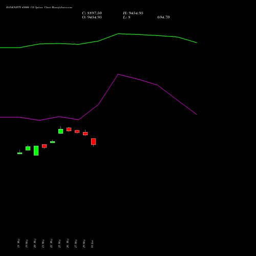Click the peak of the green indicator line
The image size is (256, 256).
click(119, 34)
